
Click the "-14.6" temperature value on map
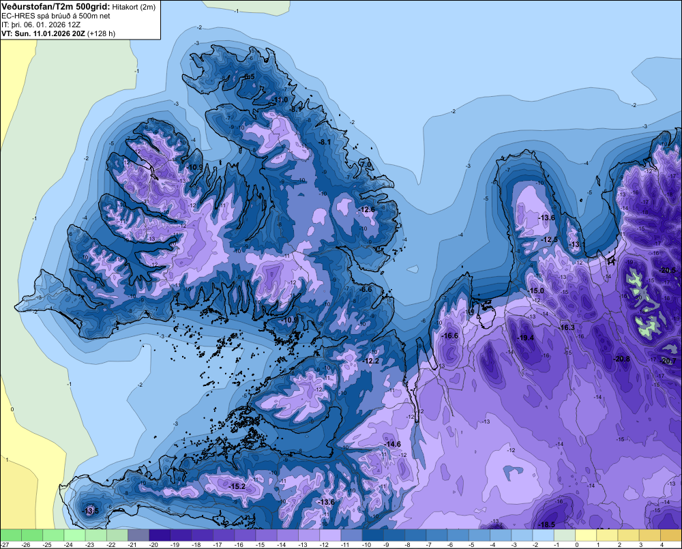393,444
